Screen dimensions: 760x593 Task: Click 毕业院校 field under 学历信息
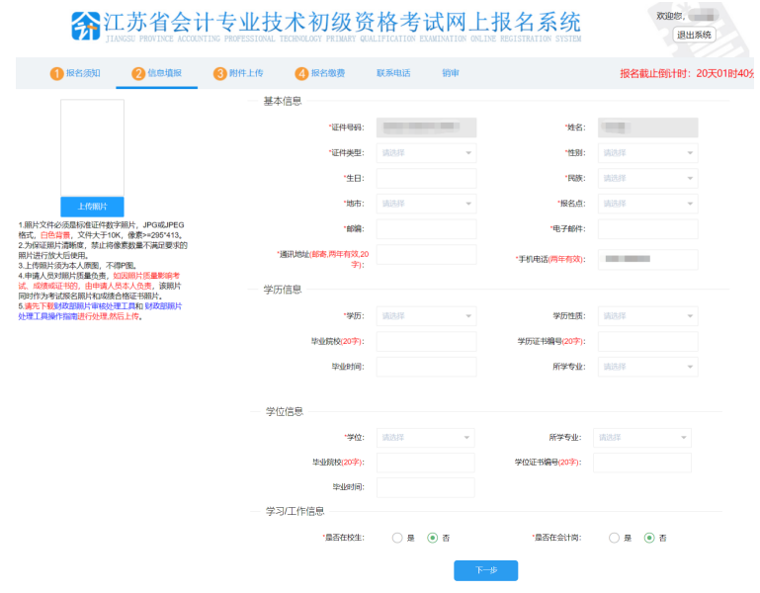tap(426, 341)
